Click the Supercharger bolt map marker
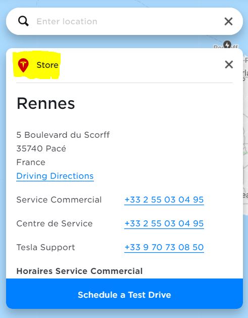248x318 pixels. (x=227, y=44)
